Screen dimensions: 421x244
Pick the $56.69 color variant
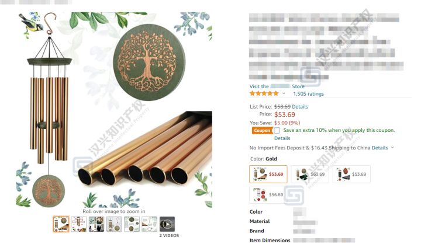click(x=268, y=194)
